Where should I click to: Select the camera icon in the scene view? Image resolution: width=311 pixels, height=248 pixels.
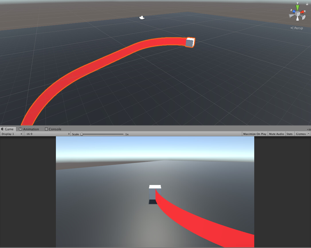tap(142, 17)
